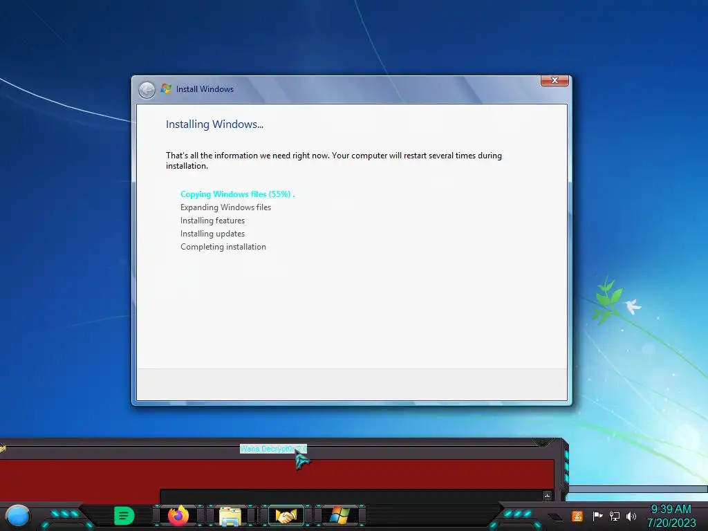
Task: Click the network icon in system tray
Action: pos(614,516)
